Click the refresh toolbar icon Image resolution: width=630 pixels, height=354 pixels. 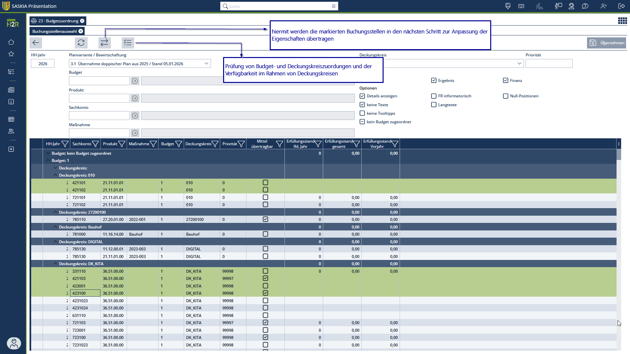click(81, 43)
